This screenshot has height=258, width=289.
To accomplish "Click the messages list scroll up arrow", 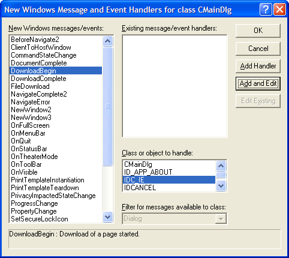I will coord(107,41).
